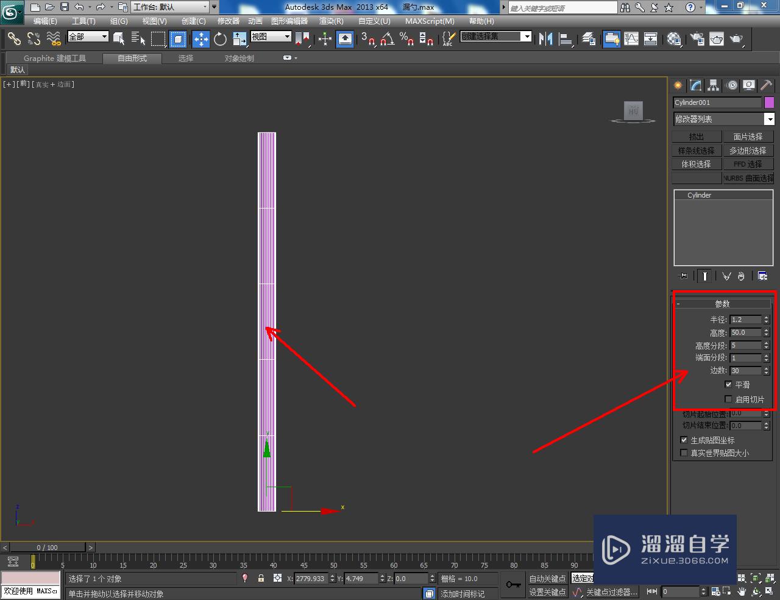Enable 真实世界贴图大小 checkbox
This screenshot has width=780, height=600.
coord(684,453)
